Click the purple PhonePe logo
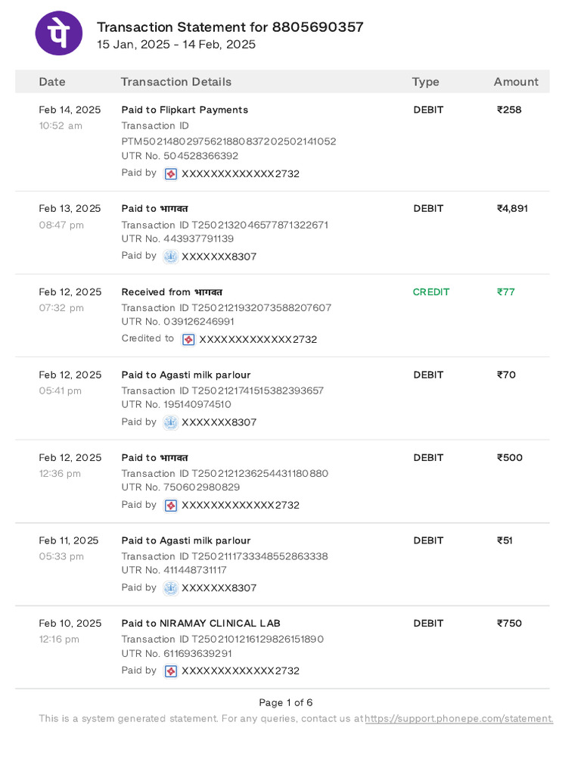 pos(57,34)
